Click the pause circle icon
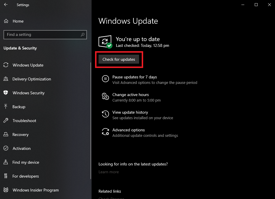The image size is (275, 199). click(105, 79)
